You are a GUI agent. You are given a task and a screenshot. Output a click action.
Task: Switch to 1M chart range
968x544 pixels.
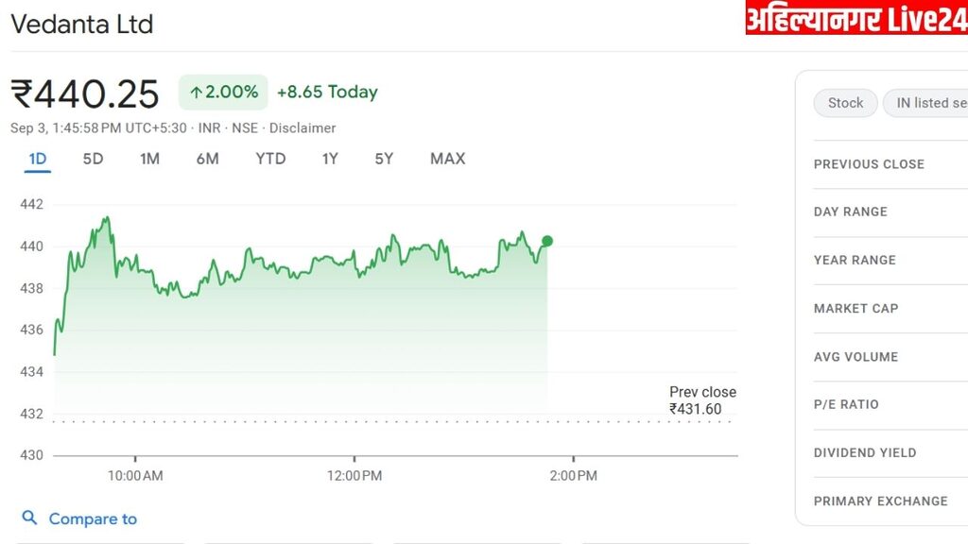coord(149,159)
